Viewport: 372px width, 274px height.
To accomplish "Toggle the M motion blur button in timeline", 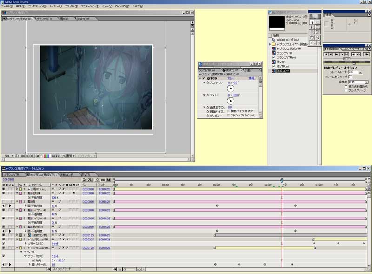I will point(108,180).
